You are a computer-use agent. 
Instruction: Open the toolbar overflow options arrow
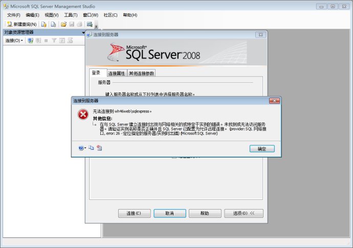(96, 26)
